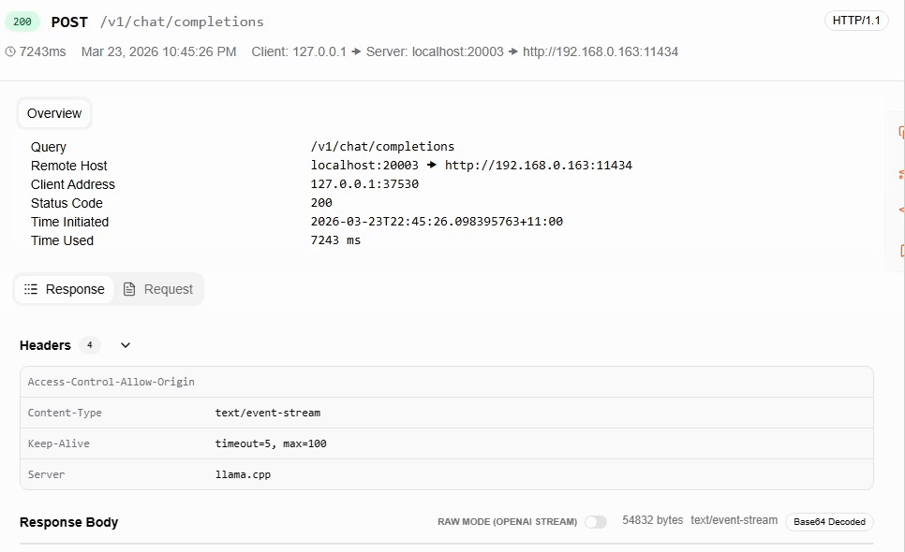Click the Response Body heading
905x552 pixels.
68,522
